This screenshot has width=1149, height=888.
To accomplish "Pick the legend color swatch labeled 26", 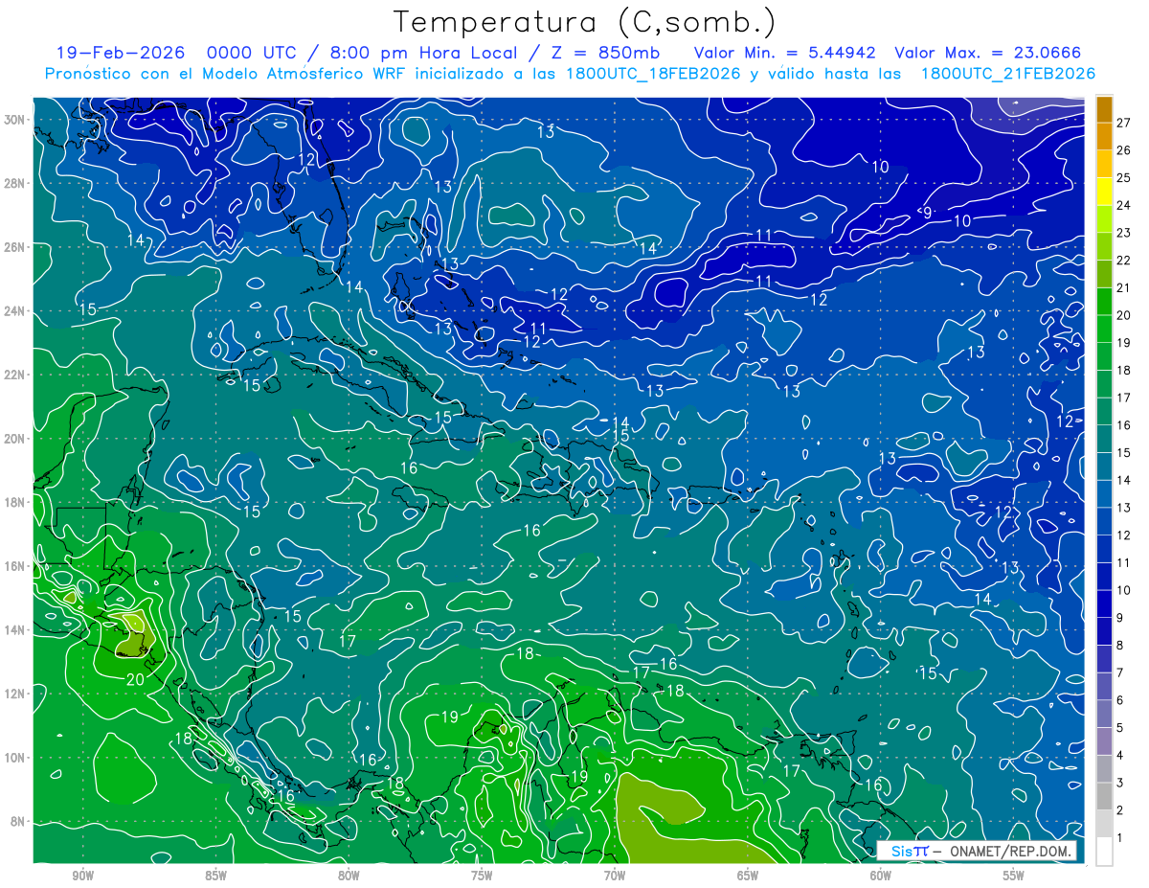I will 1105,137.
